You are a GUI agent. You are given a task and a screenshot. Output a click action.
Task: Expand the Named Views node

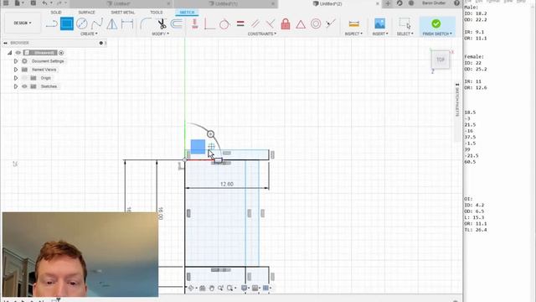click(x=15, y=70)
